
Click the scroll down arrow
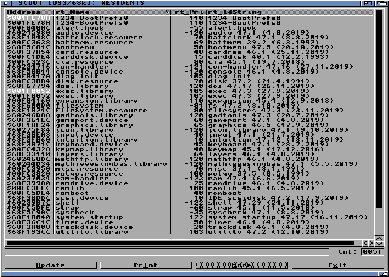point(379,244)
